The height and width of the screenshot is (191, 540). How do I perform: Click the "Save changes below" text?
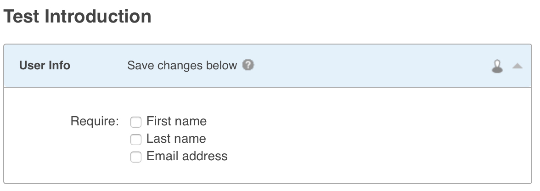[x=182, y=65]
